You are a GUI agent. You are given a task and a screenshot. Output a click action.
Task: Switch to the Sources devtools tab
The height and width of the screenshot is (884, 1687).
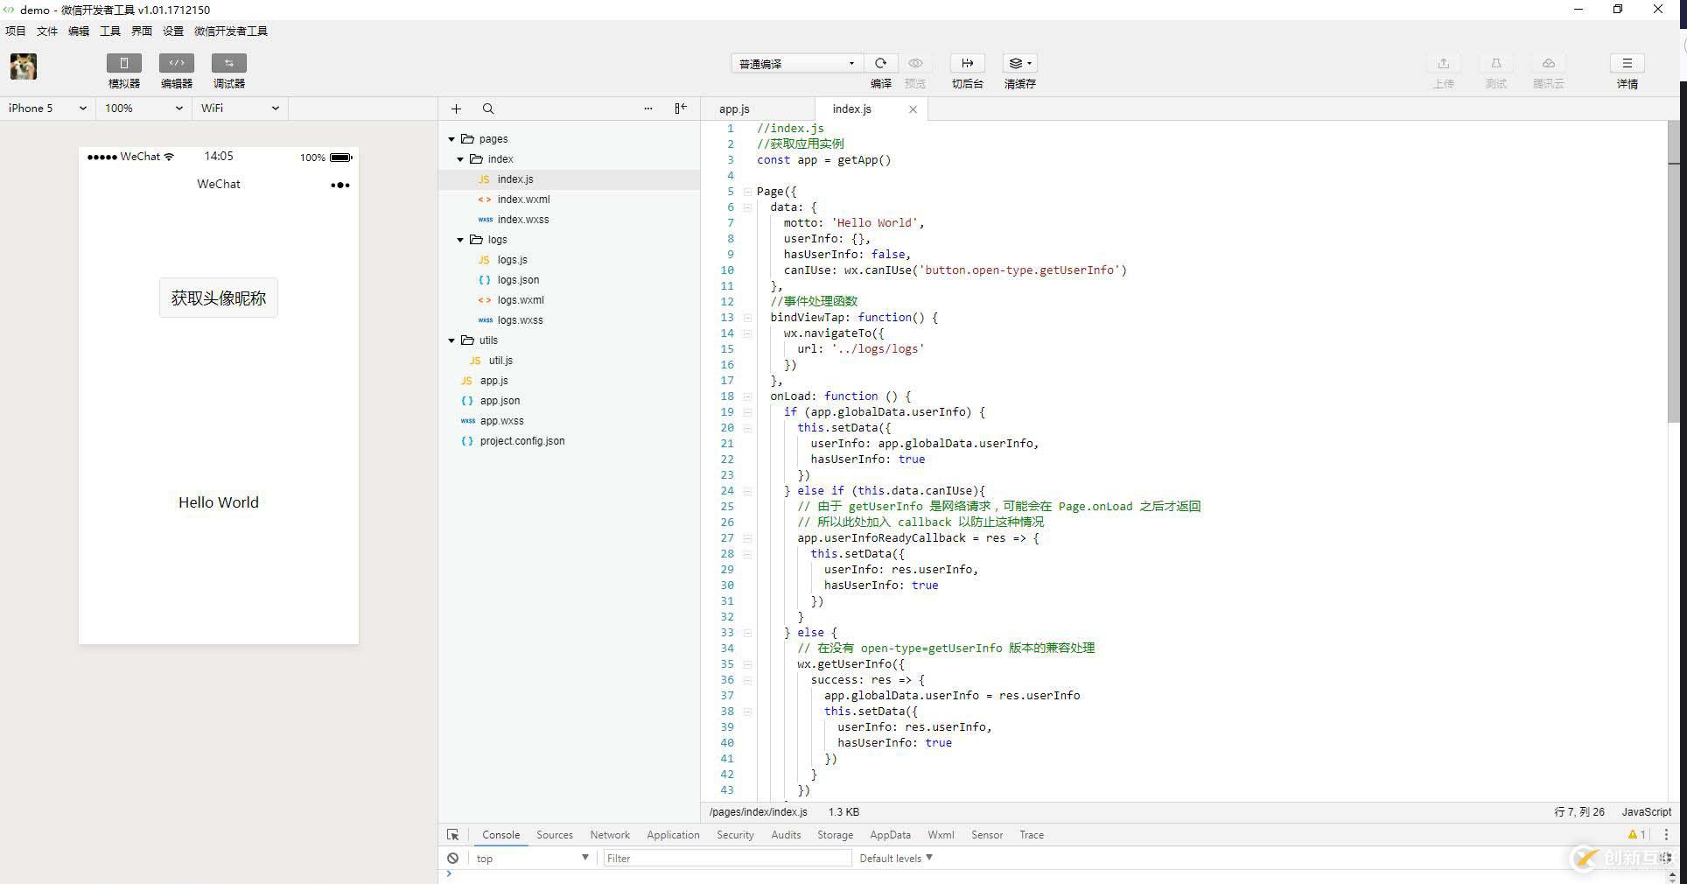click(555, 835)
